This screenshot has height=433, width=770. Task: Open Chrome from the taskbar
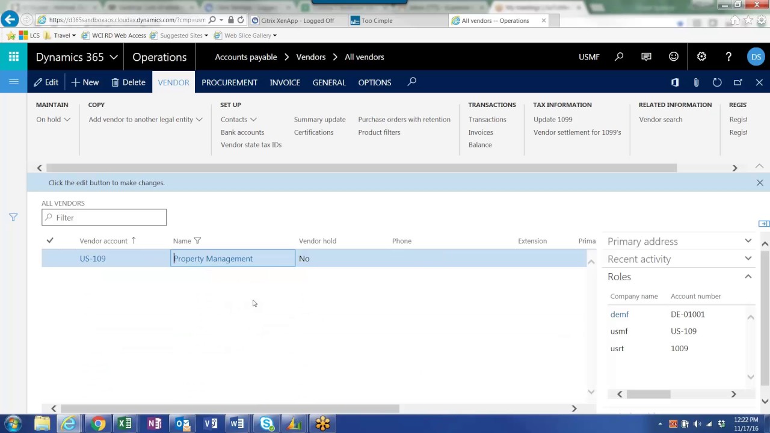[x=98, y=424]
